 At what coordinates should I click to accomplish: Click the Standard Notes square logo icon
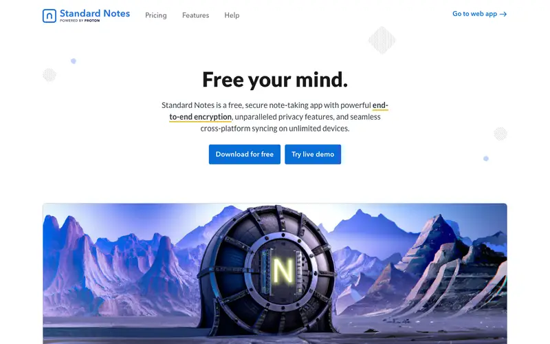pos(49,16)
